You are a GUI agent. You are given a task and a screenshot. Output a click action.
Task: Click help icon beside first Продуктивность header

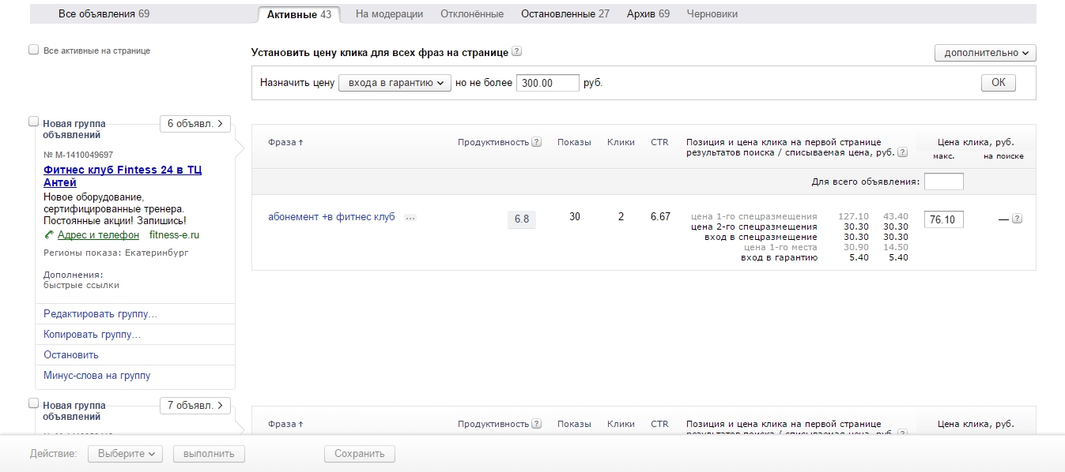click(537, 142)
